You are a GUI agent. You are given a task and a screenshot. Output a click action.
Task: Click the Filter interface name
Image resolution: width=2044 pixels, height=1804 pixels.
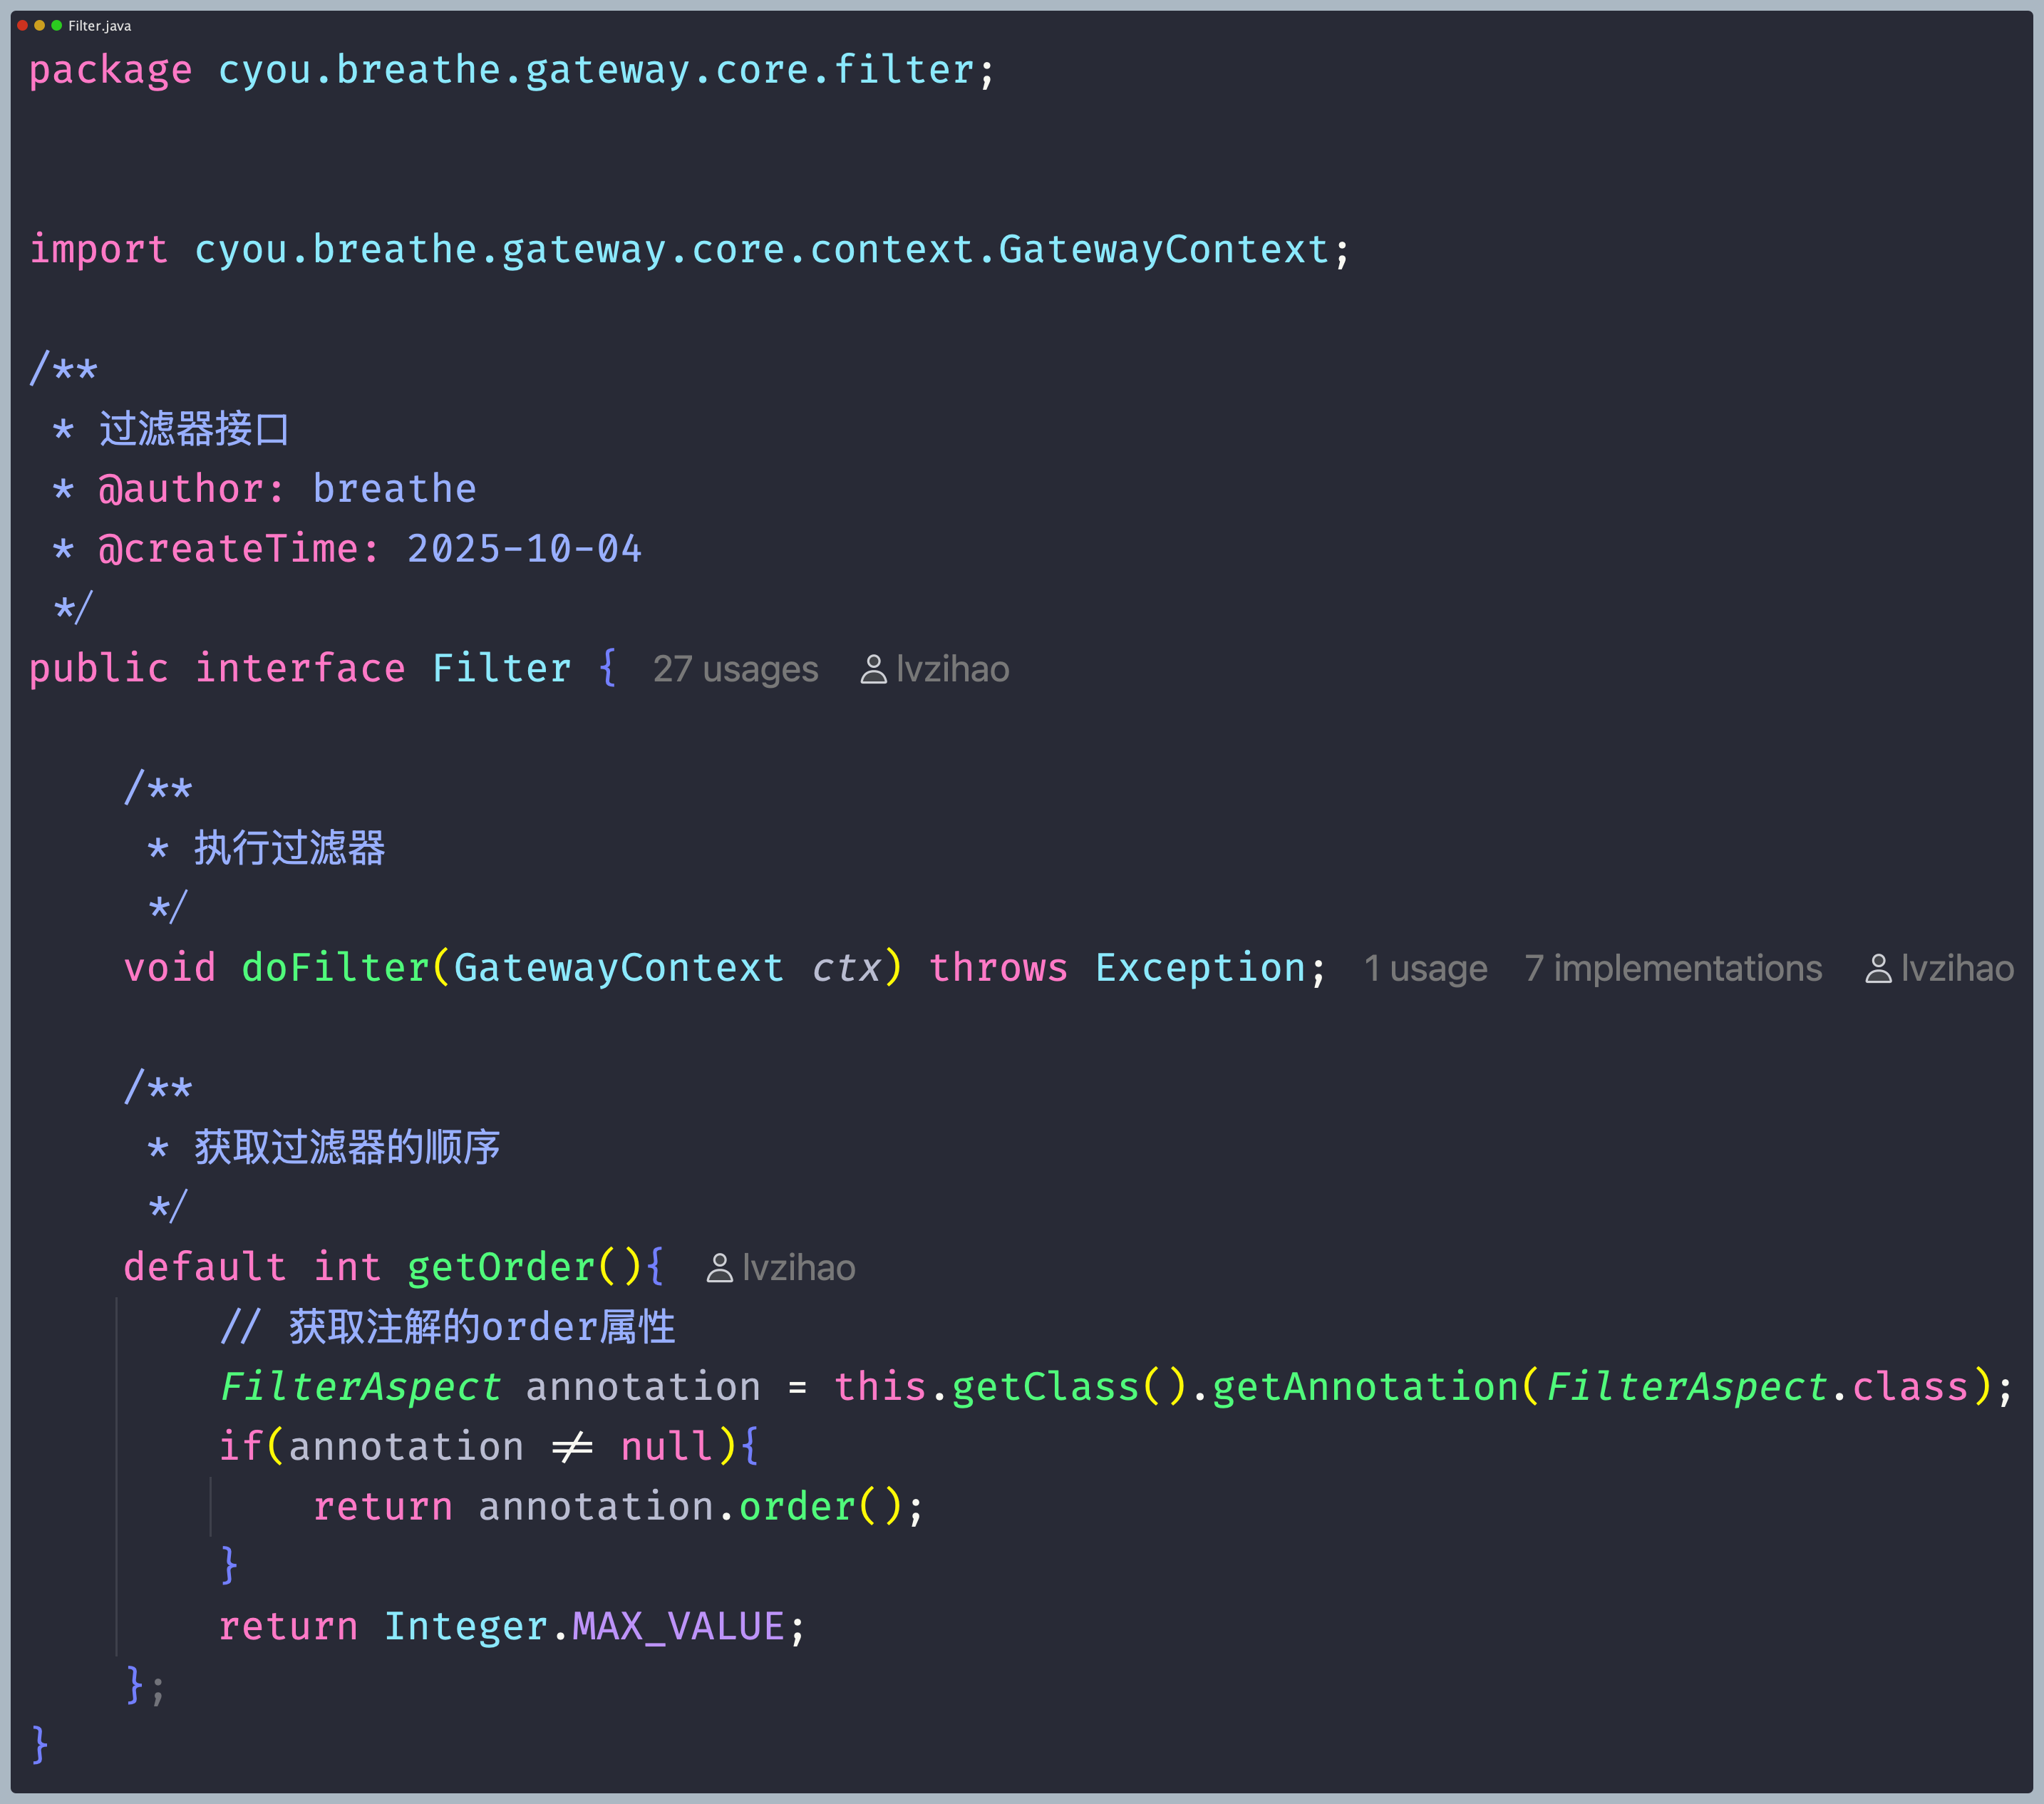click(x=501, y=668)
